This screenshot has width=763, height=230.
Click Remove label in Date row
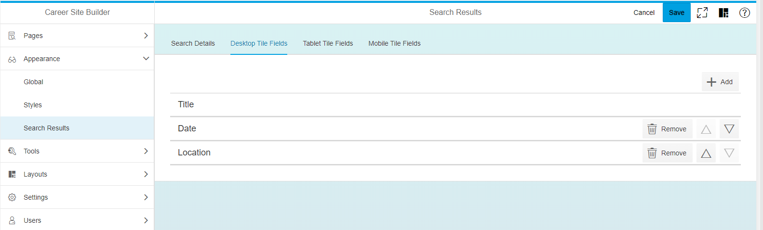pyautogui.click(x=674, y=129)
